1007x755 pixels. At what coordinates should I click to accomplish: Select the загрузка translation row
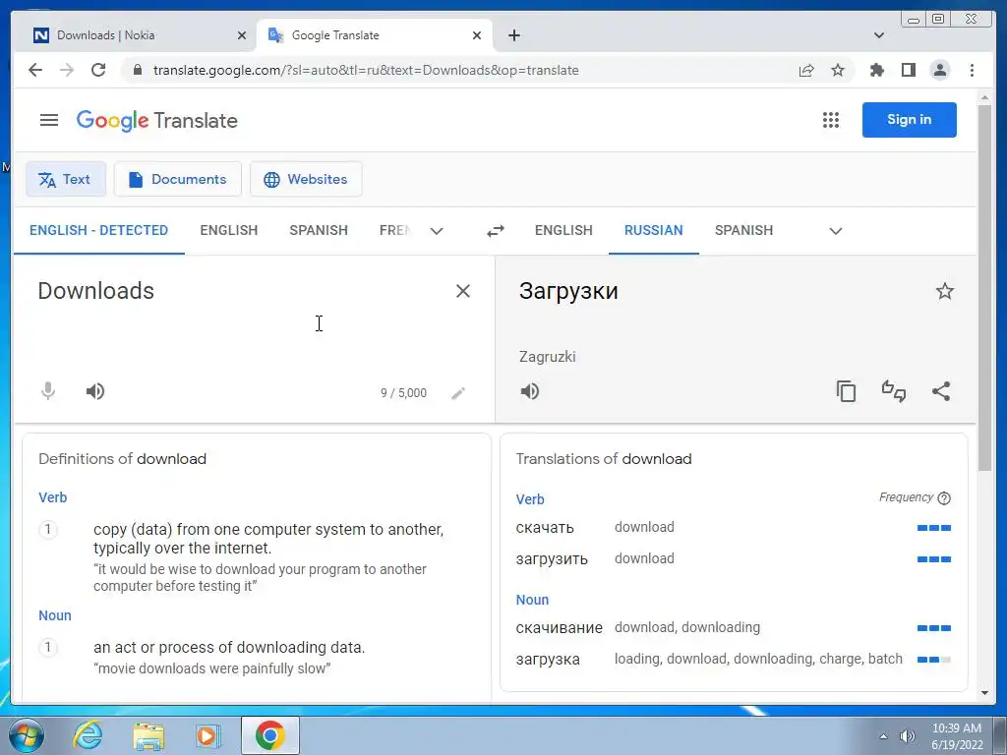[734, 660]
